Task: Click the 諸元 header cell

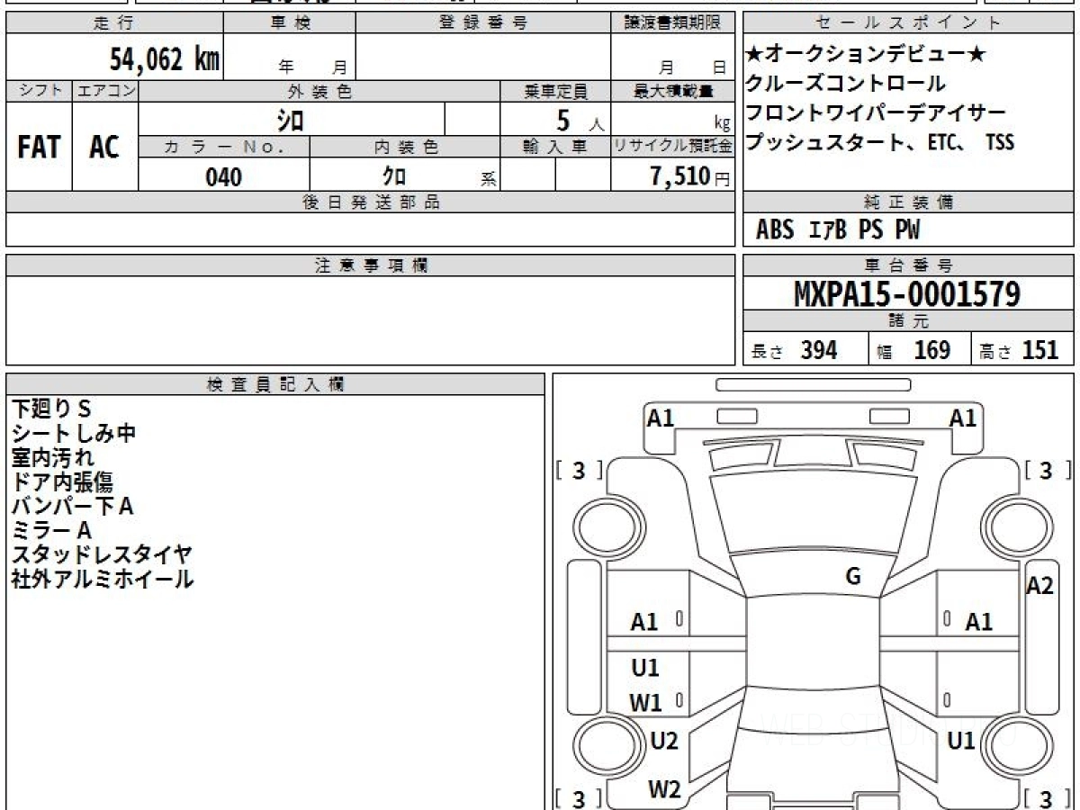Action: click(908, 321)
